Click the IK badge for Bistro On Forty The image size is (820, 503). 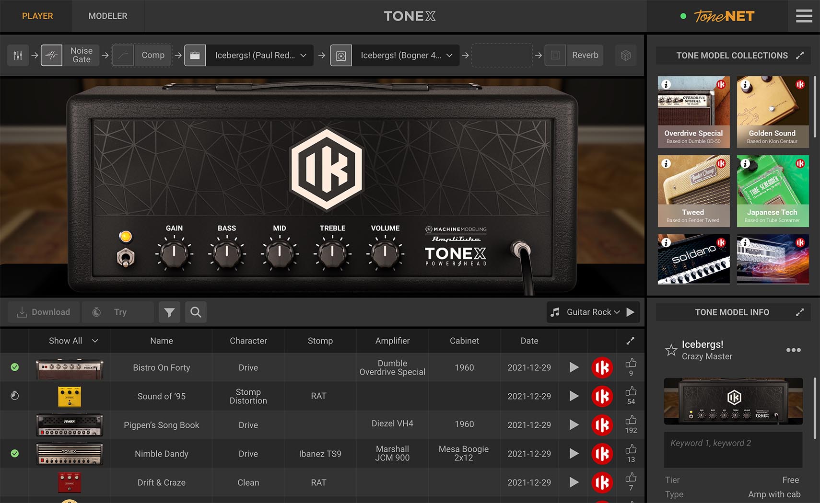pyautogui.click(x=602, y=367)
